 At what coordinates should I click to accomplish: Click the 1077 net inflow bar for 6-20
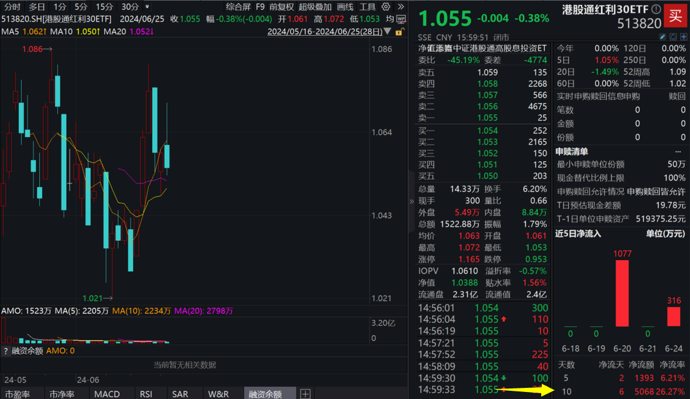621,293
